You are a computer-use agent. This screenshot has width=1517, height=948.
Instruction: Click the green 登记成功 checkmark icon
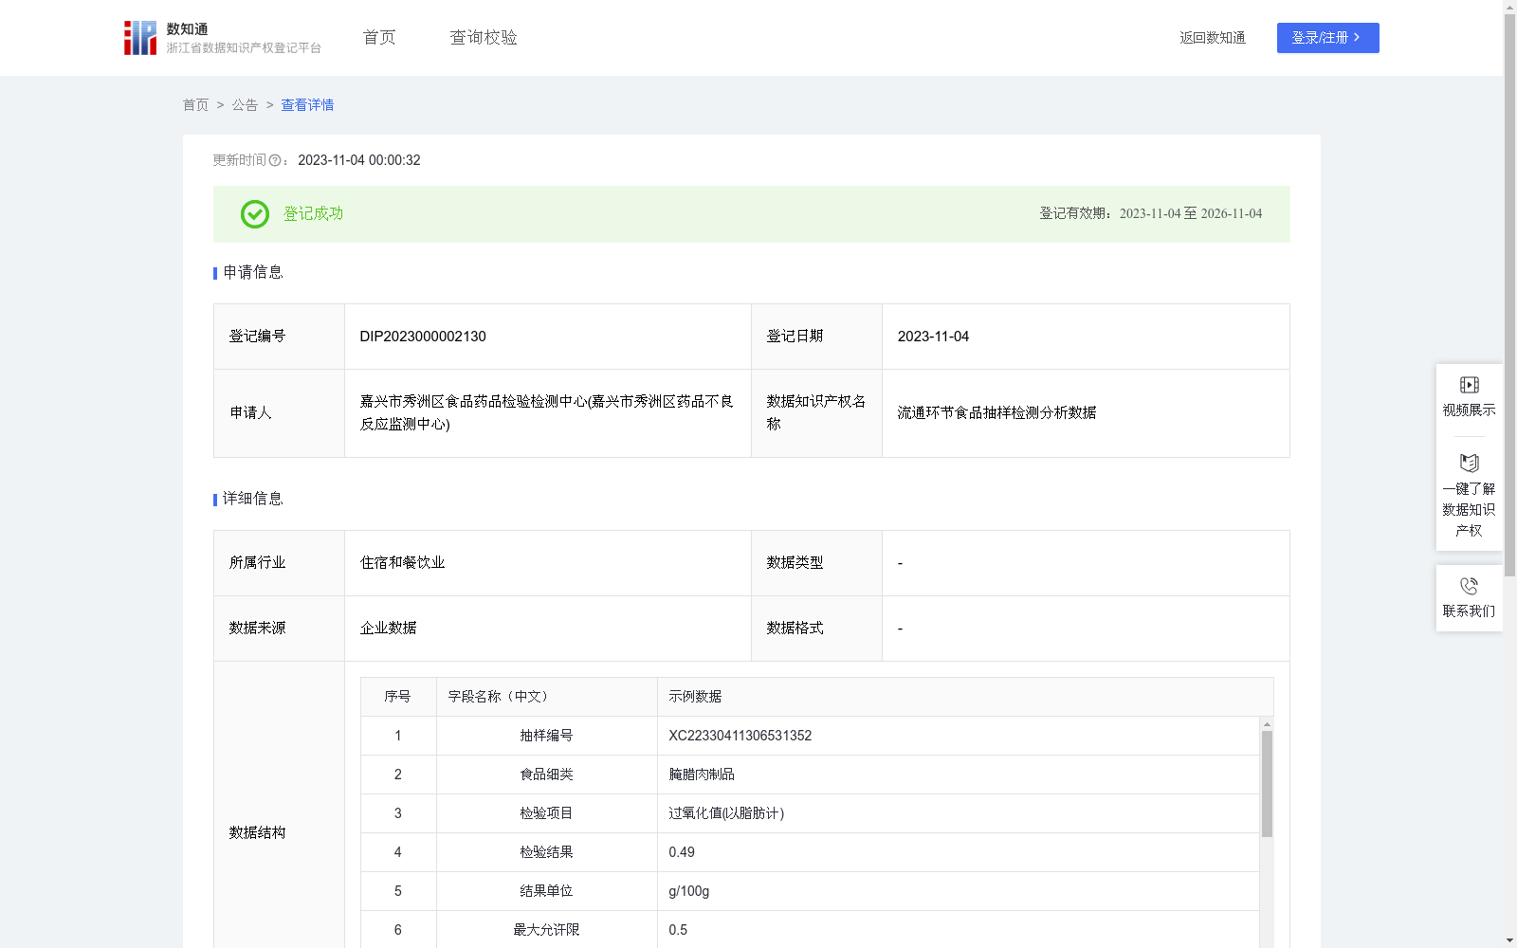[254, 214]
